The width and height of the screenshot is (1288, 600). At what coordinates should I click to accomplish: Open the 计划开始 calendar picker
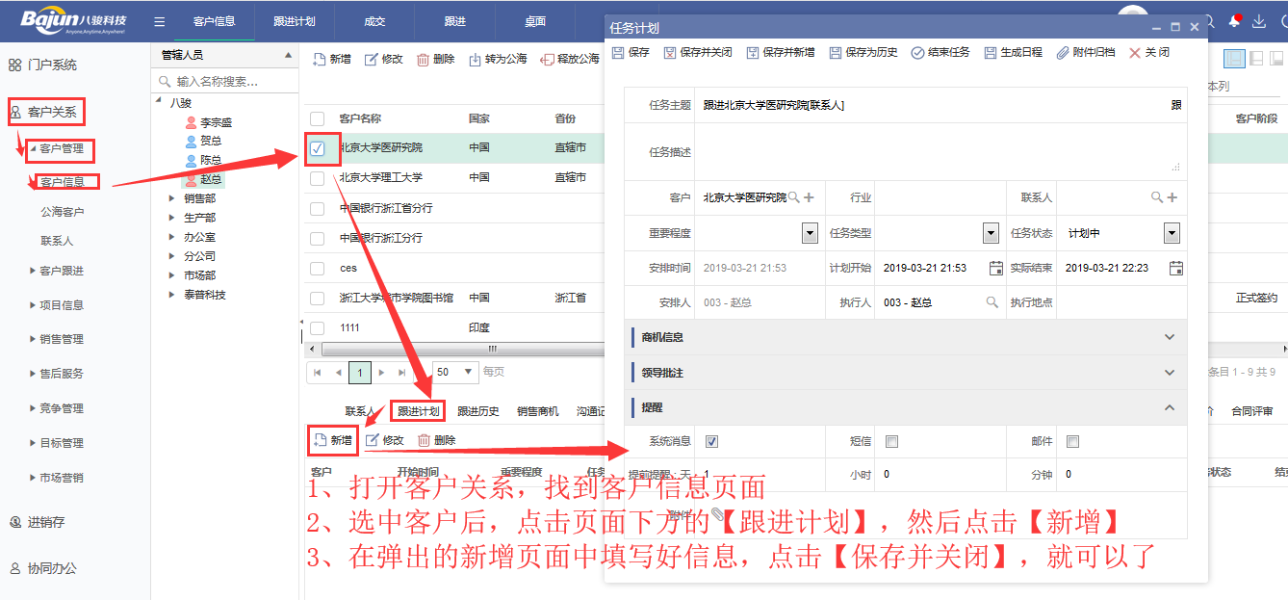point(995,268)
